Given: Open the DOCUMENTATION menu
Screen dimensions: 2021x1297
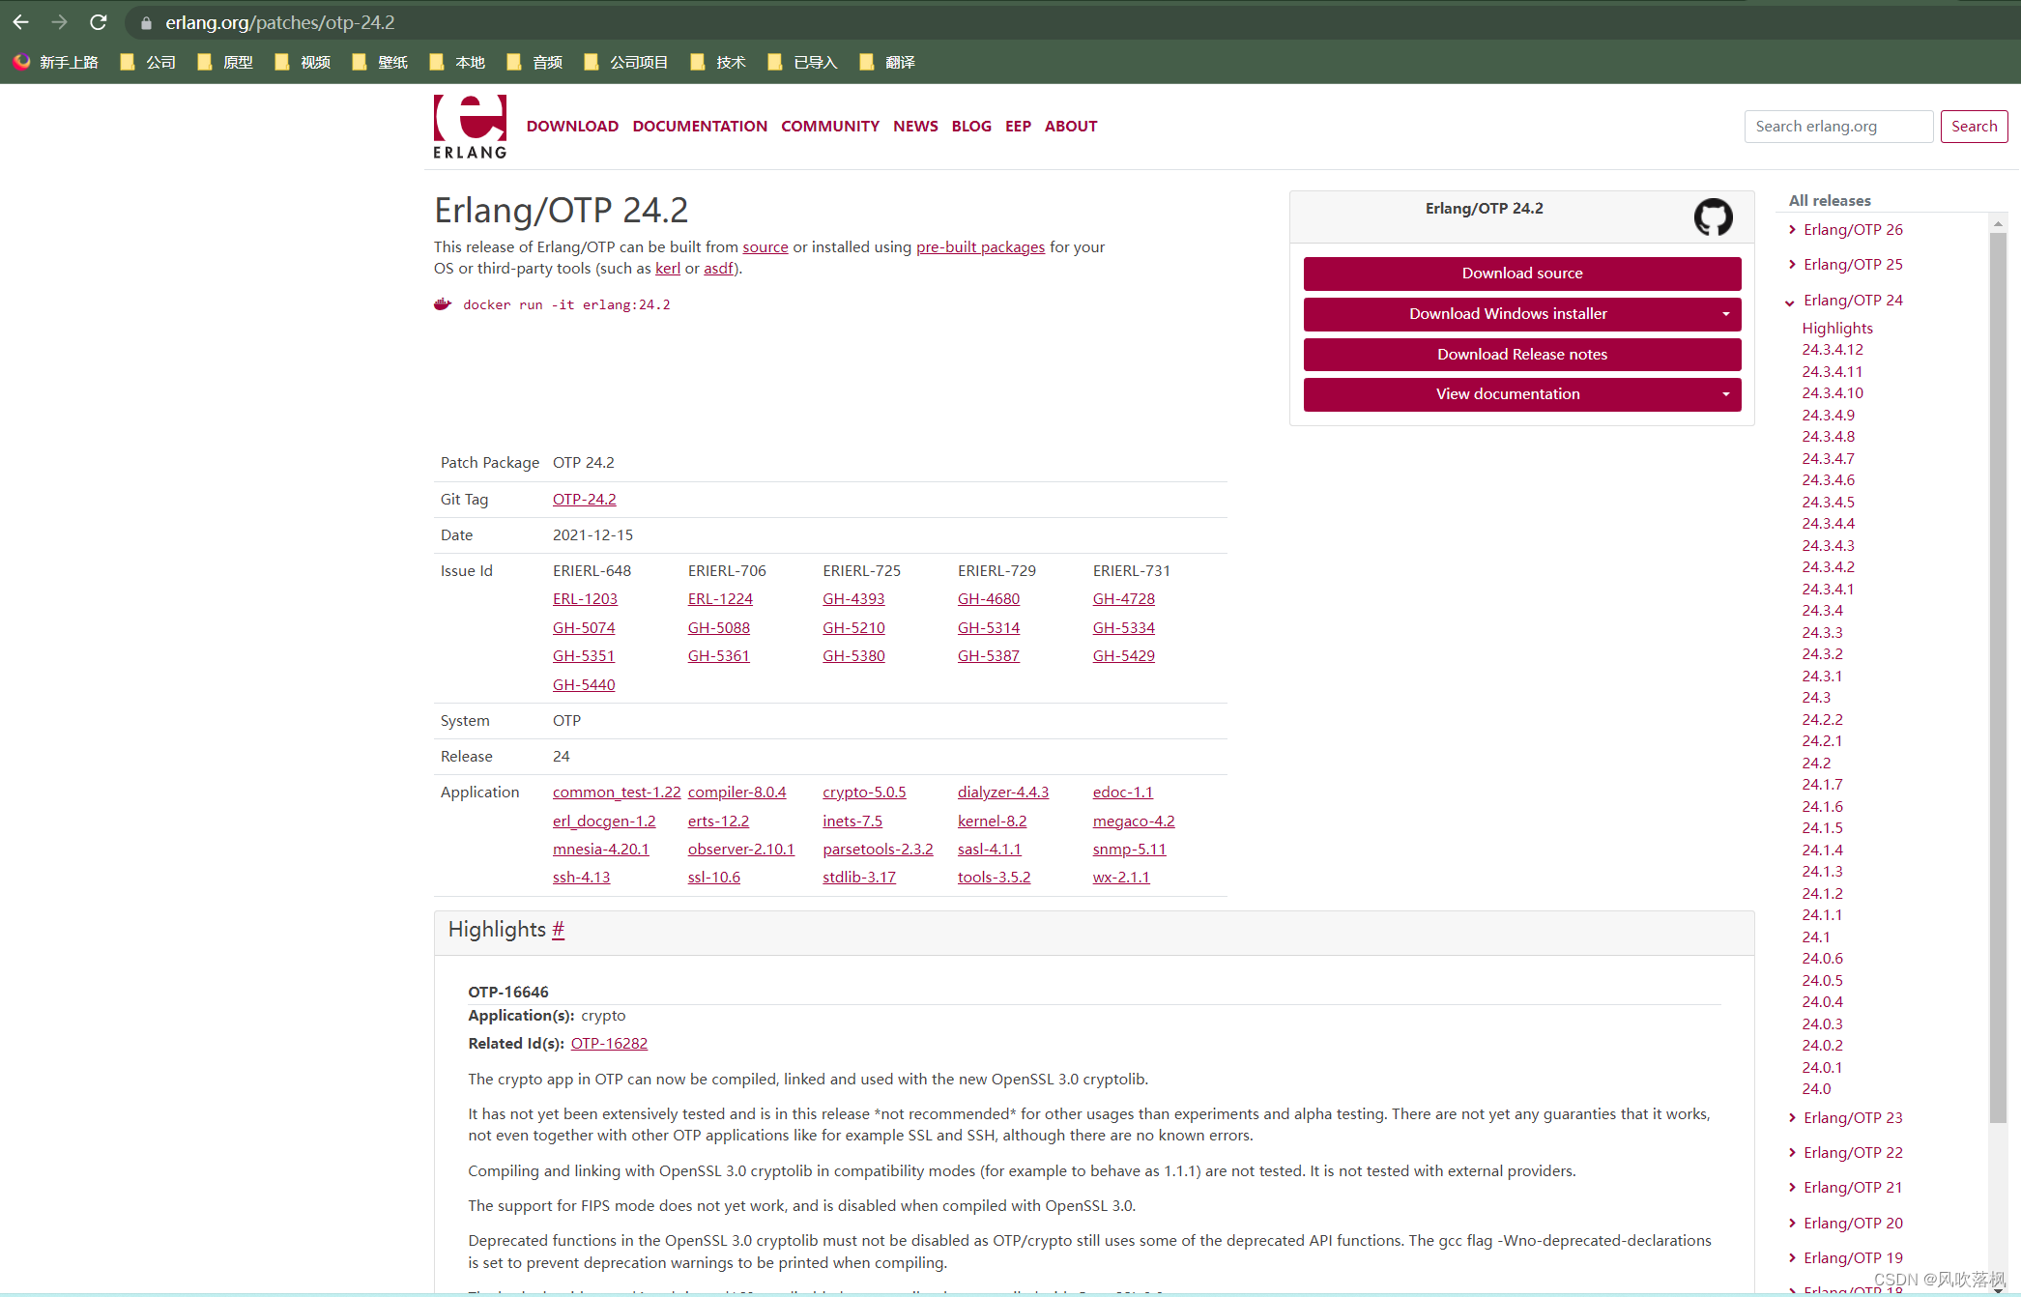Looking at the screenshot, I should [700, 126].
